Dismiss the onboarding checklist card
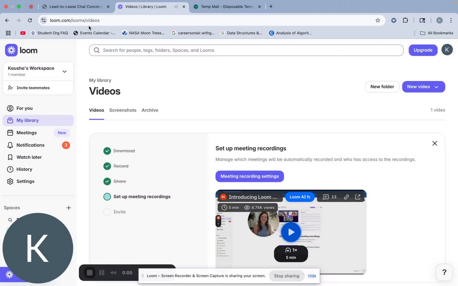Image resolution: width=458 pixels, height=286 pixels. click(435, 143)
